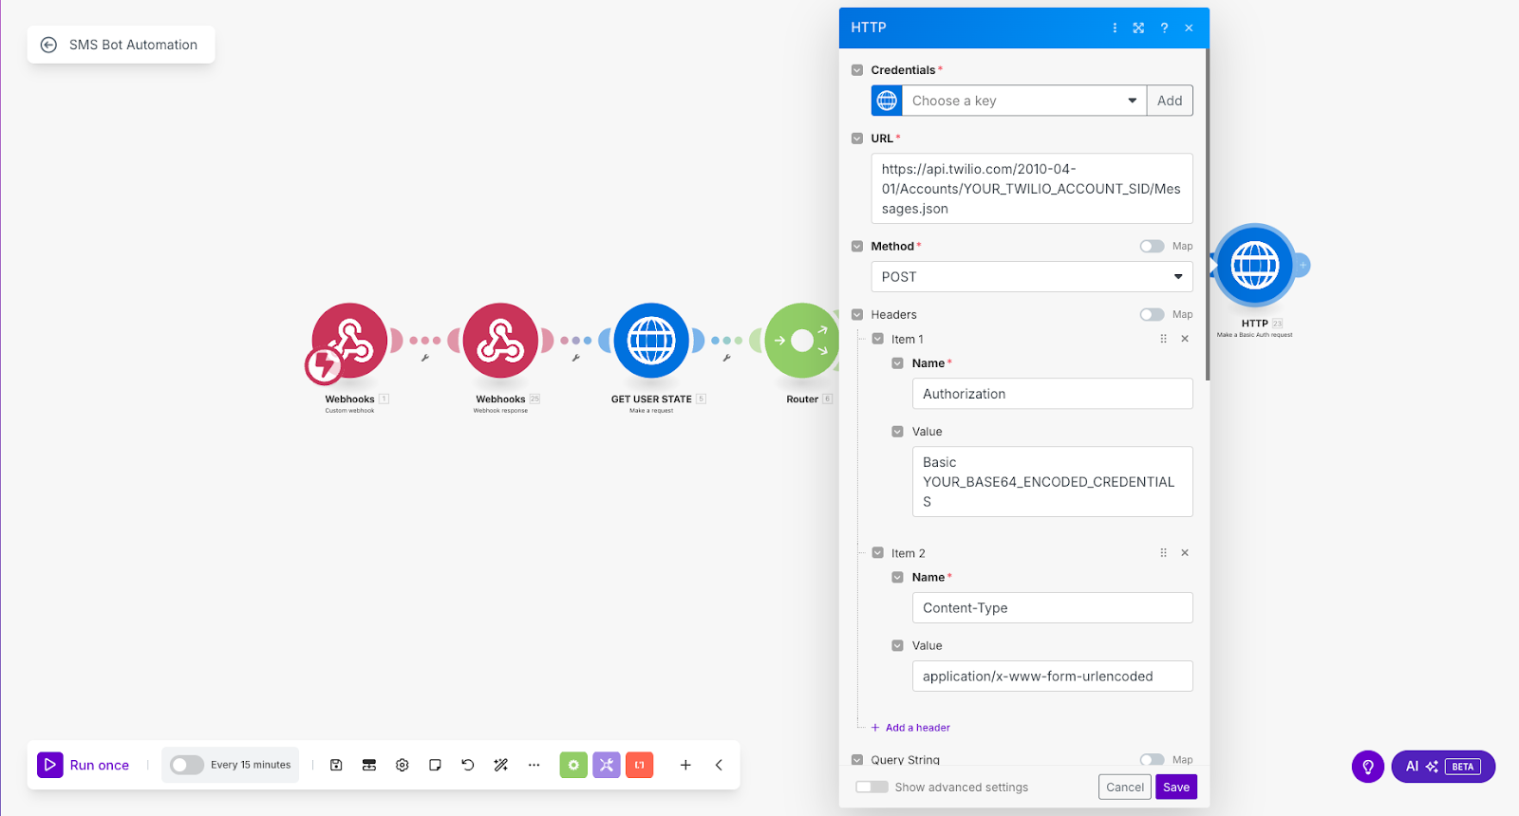Remove header Item 2 with the X

(x=1185, y=553)
